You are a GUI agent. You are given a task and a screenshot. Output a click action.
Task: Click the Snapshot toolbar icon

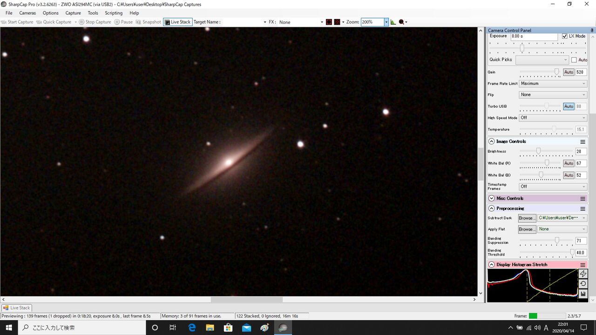[138, 22]
